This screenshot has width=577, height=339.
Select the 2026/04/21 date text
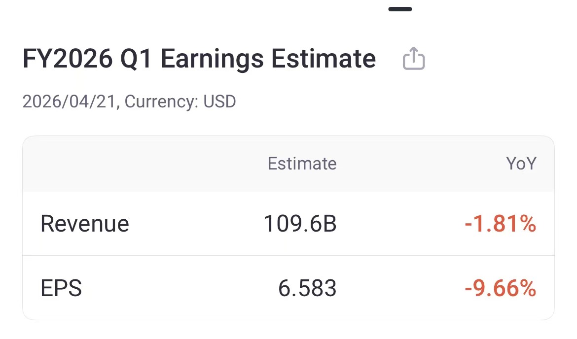(x=69, y=102)
